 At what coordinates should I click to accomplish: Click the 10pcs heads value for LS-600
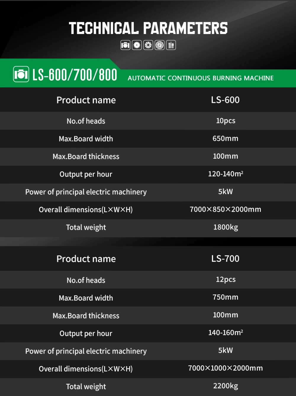click(226, 121)
